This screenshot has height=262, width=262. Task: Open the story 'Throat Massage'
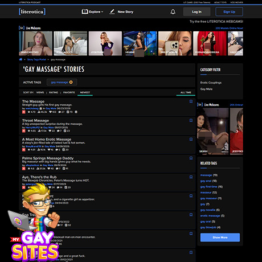point(35,120)
